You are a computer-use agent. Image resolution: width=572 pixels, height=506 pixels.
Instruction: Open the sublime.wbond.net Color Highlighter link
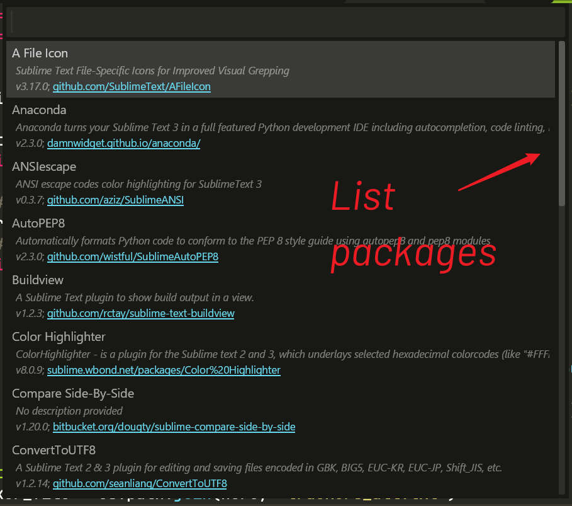[x=164, y=371]
